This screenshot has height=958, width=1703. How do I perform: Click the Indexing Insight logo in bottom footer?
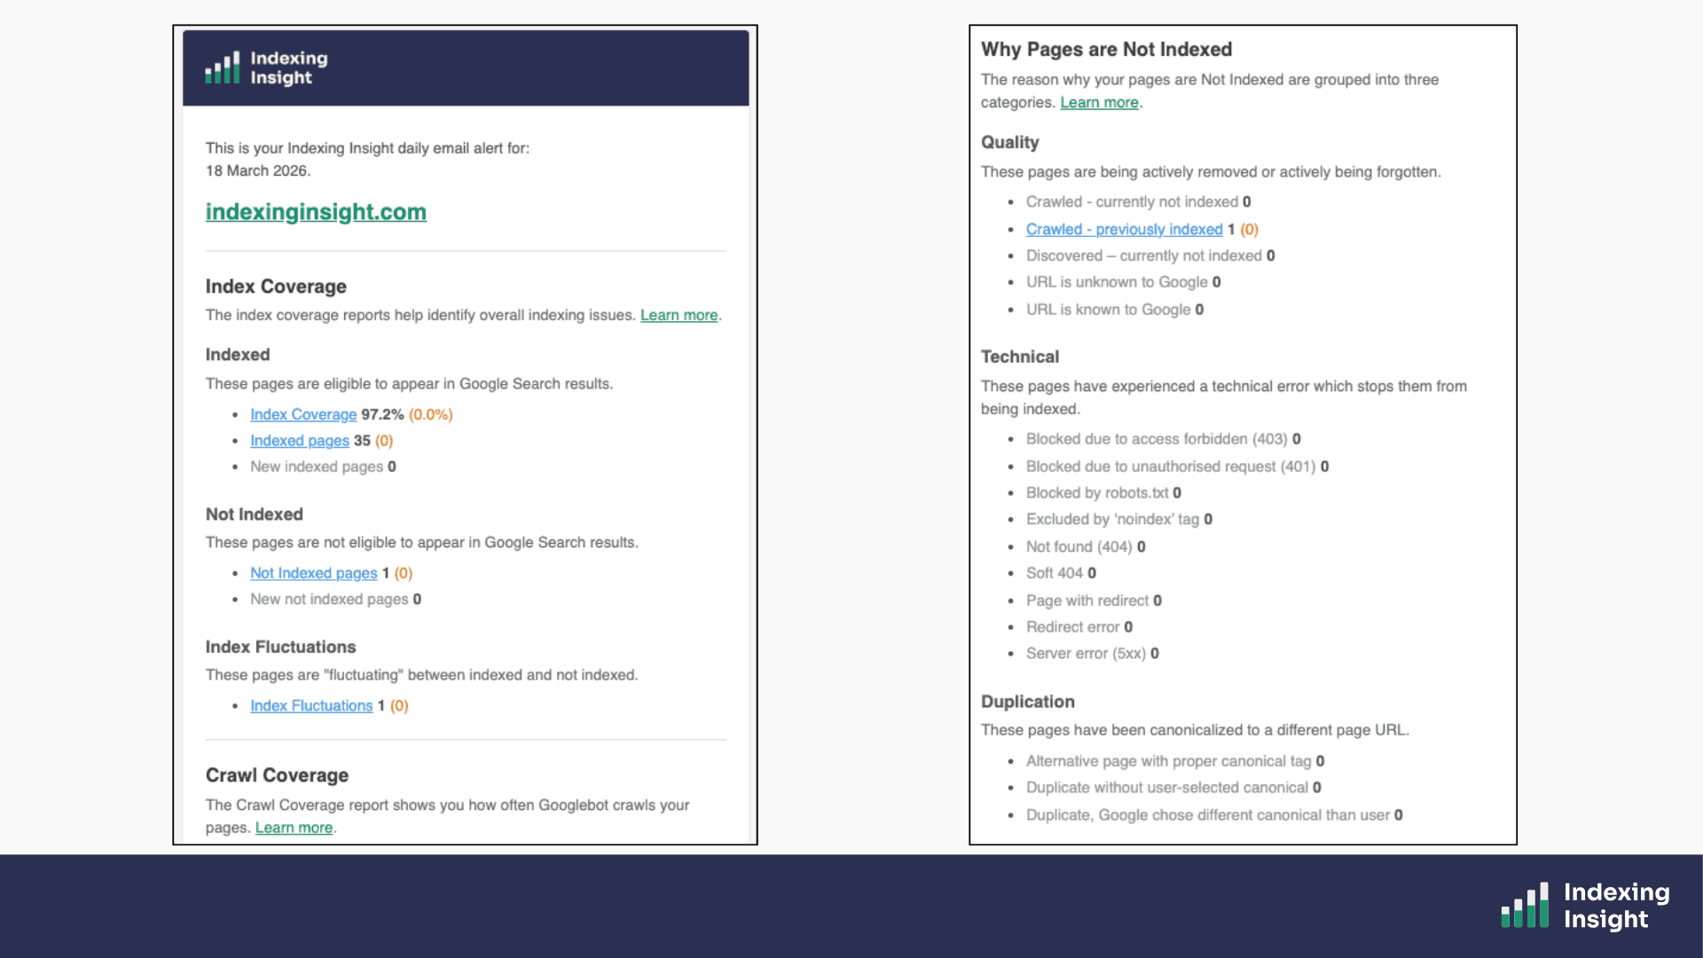1585,905
